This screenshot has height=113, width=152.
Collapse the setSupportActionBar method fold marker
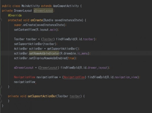1,96
